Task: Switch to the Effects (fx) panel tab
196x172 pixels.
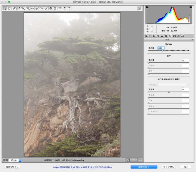Action: (x=170, y=36)
